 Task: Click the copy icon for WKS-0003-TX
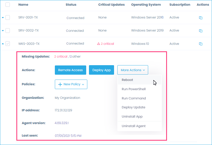click(201, 44)
